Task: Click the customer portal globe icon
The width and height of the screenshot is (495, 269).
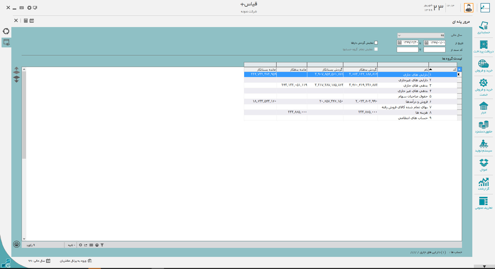Action: coord(90,261)
